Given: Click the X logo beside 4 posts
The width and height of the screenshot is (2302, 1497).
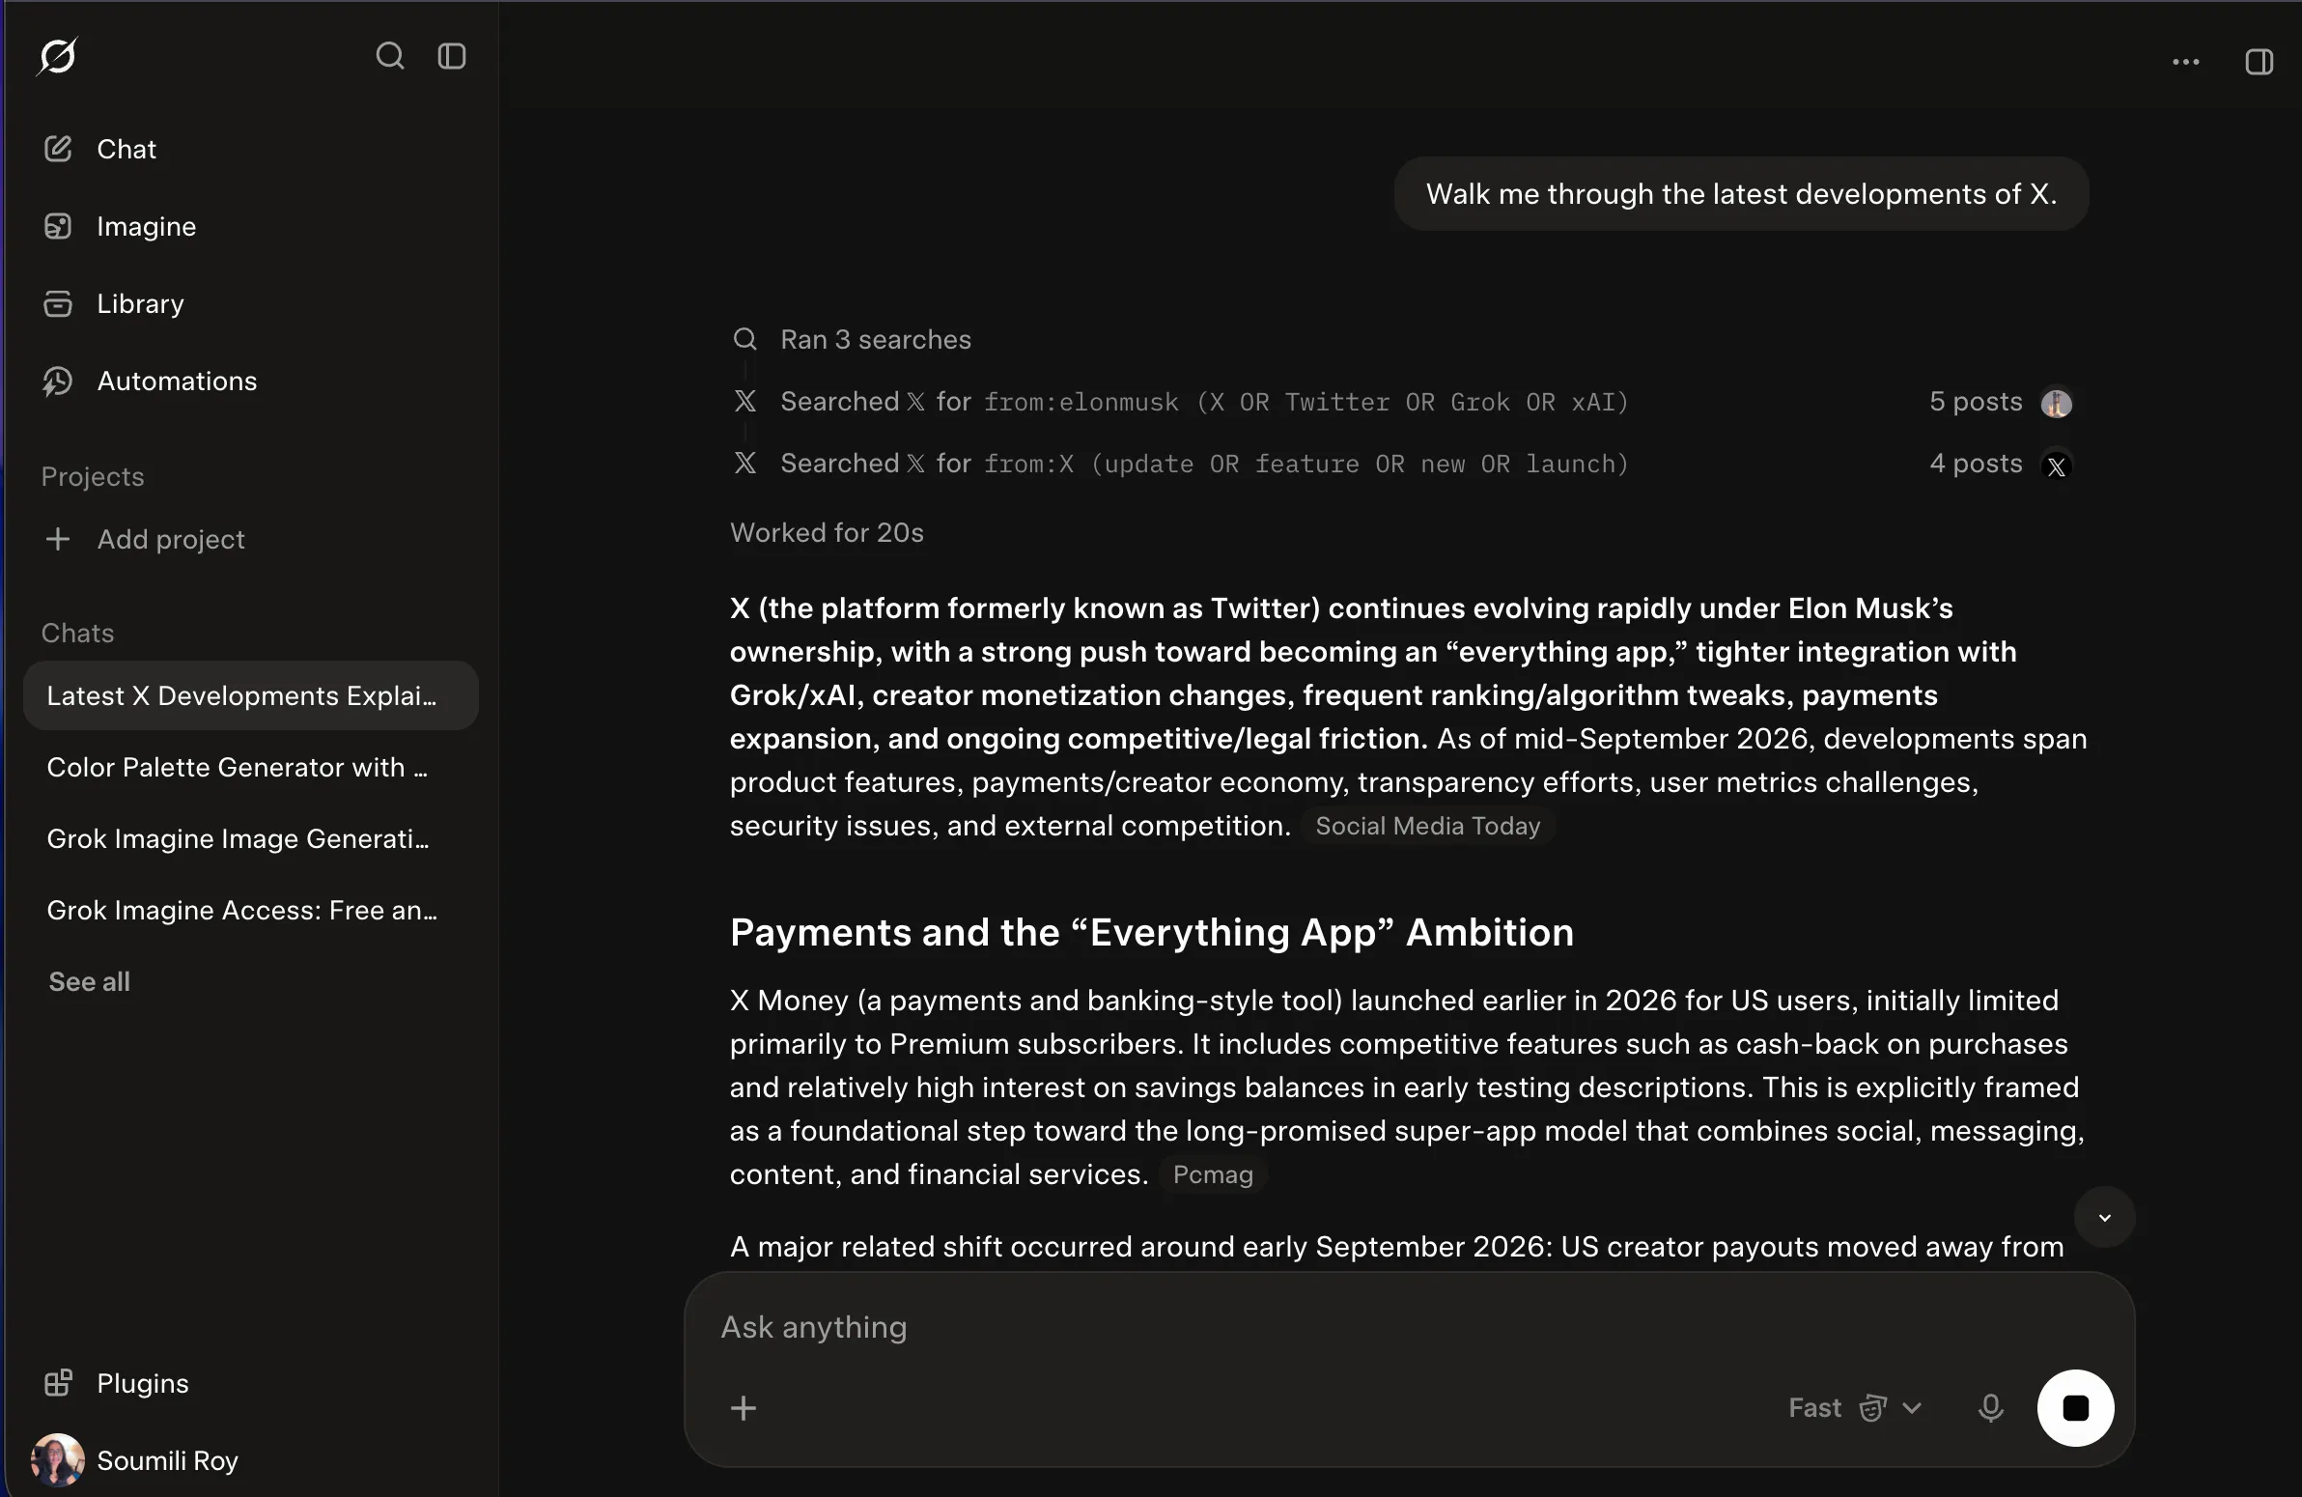Looking at the screenshot, I should click(x=2056, y=466).
